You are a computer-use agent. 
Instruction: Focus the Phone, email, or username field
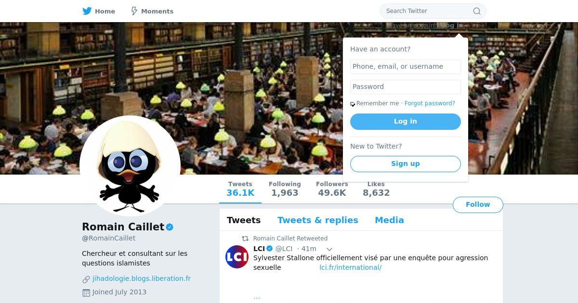(406, 67)
